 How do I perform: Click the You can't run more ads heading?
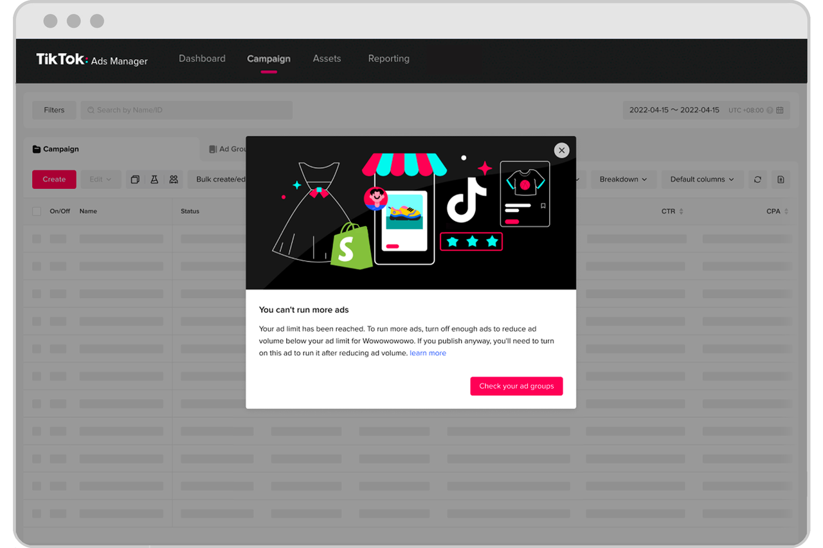click(303, 310)
